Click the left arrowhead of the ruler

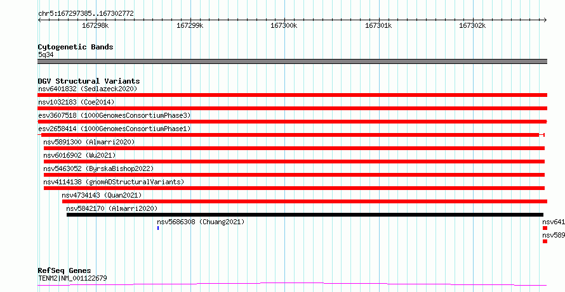click(x=39, y=20)
